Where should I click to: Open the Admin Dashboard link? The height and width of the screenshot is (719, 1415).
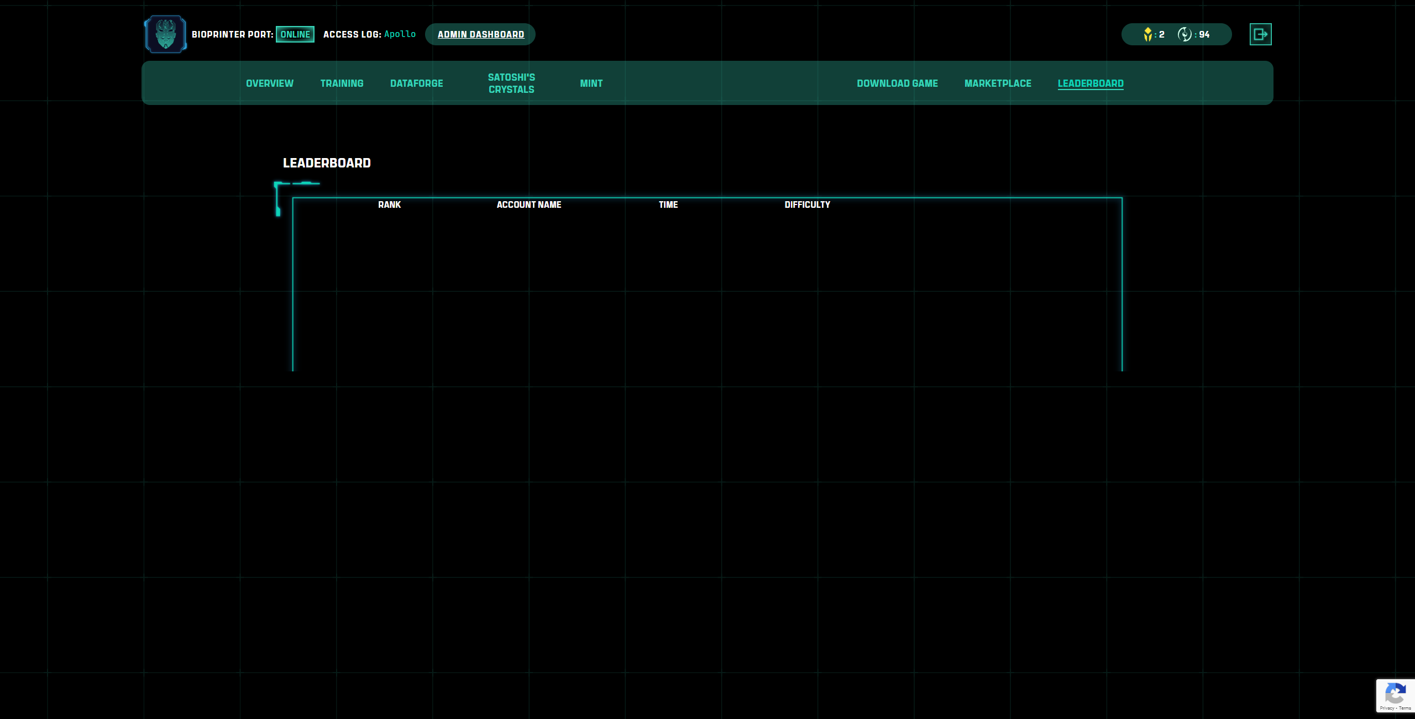pos(480,34)
